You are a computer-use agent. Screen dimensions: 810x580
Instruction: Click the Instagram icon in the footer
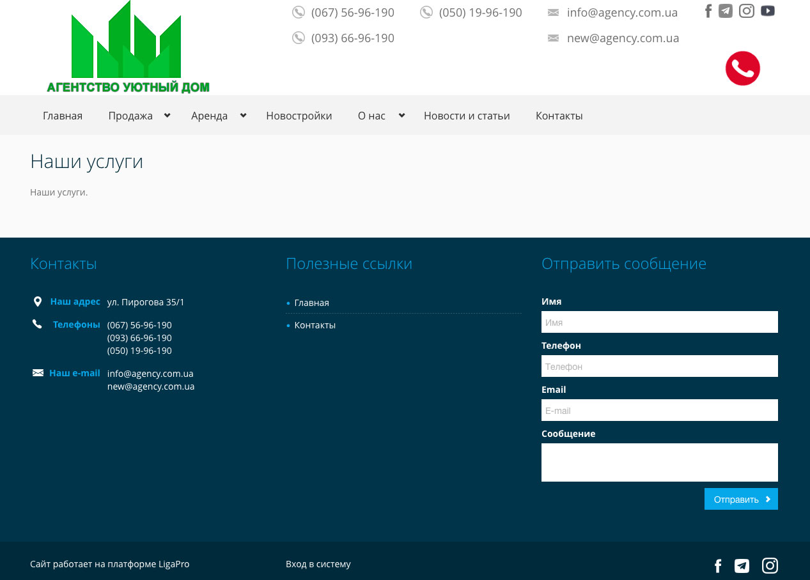click(770, 566)
